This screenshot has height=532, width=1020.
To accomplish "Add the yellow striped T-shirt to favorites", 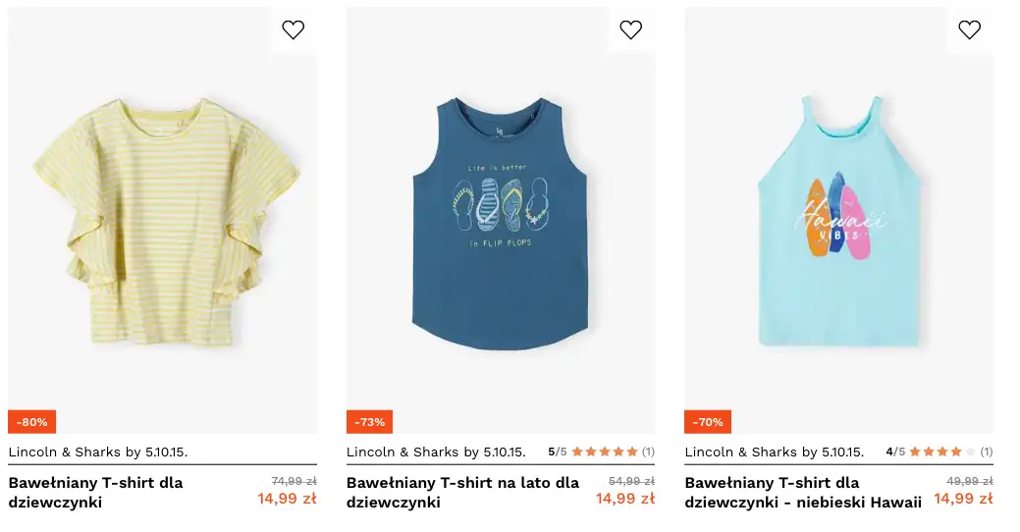I will coord(293,30).
